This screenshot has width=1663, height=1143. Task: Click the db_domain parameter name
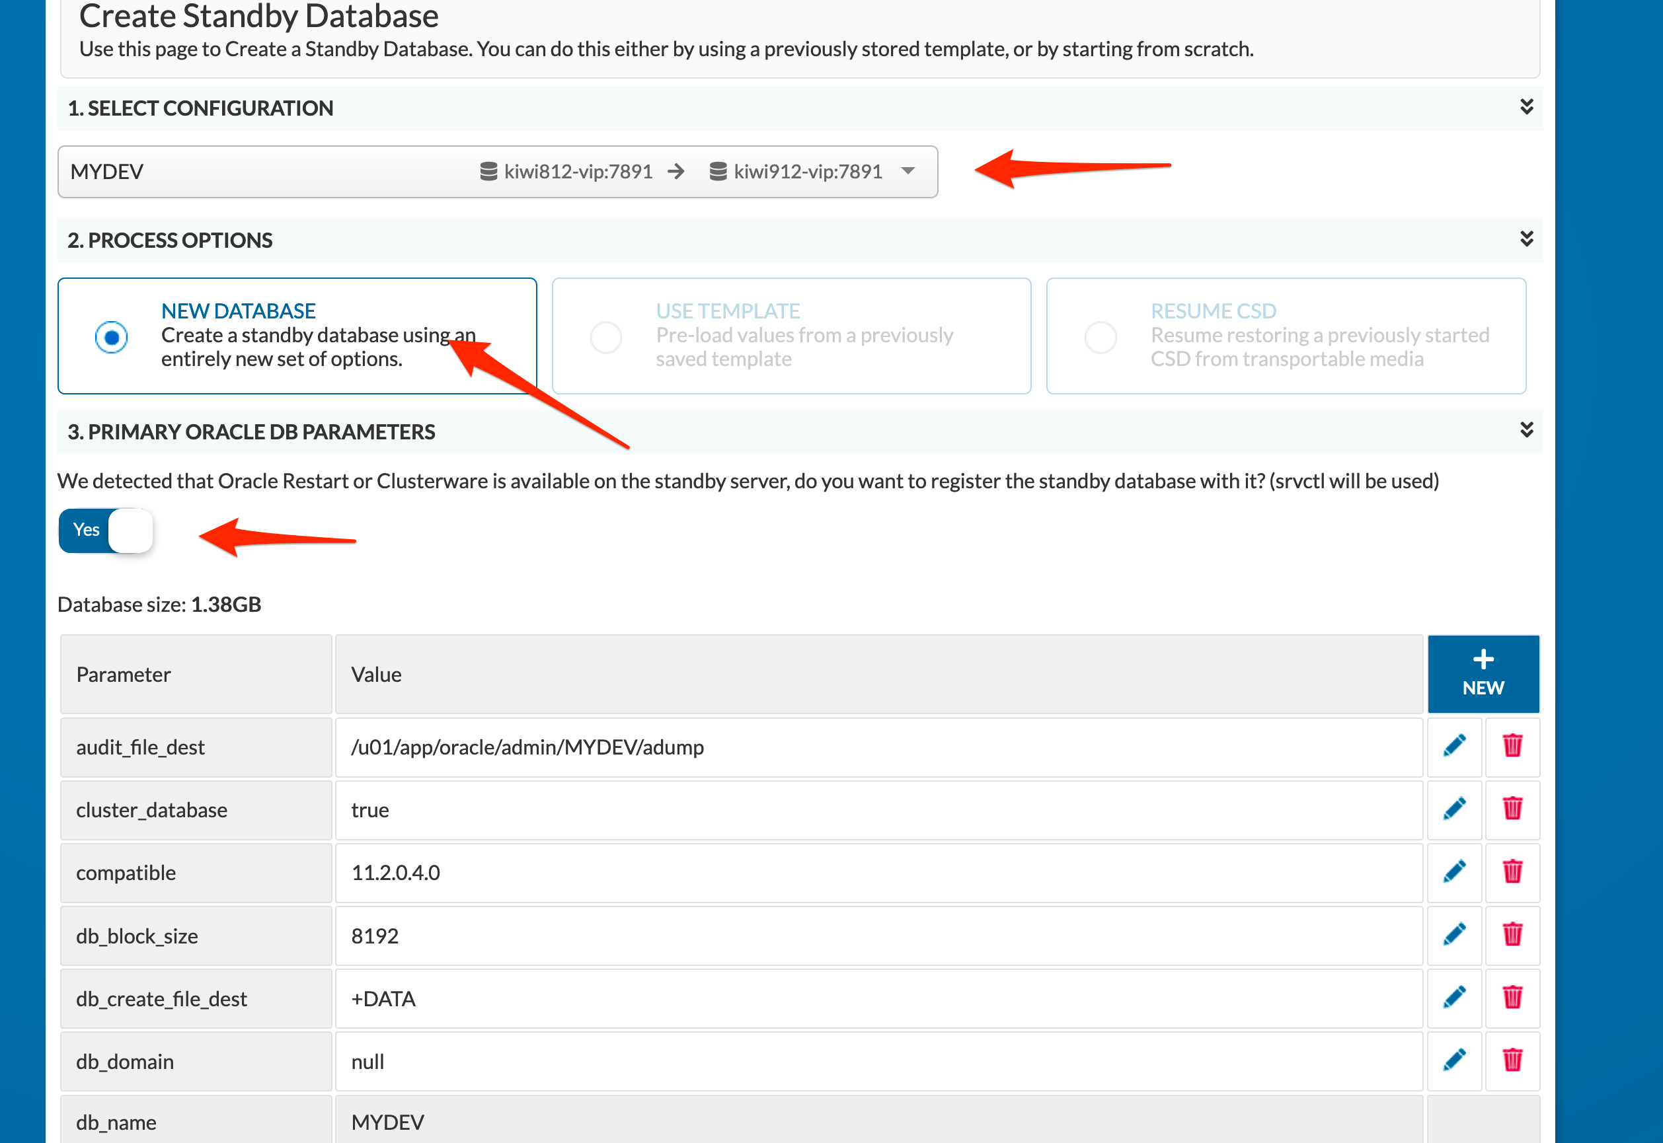pos(125,1061)
